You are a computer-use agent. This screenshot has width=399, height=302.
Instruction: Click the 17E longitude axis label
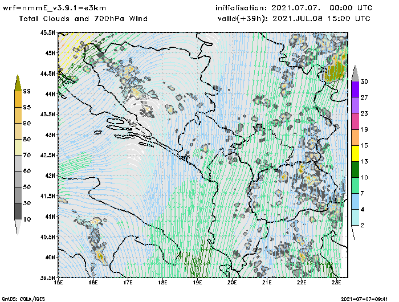pos(128,283)
